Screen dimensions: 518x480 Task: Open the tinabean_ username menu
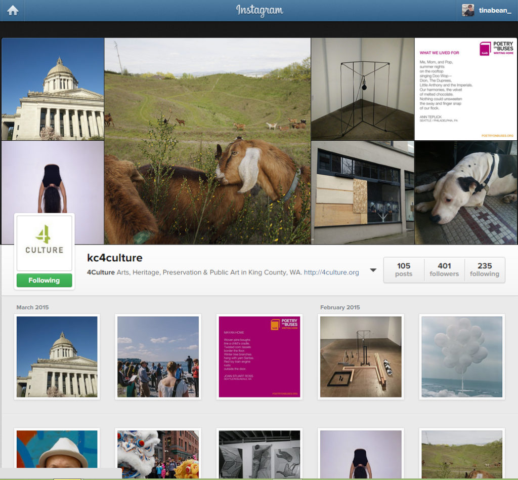pos(495,11)
